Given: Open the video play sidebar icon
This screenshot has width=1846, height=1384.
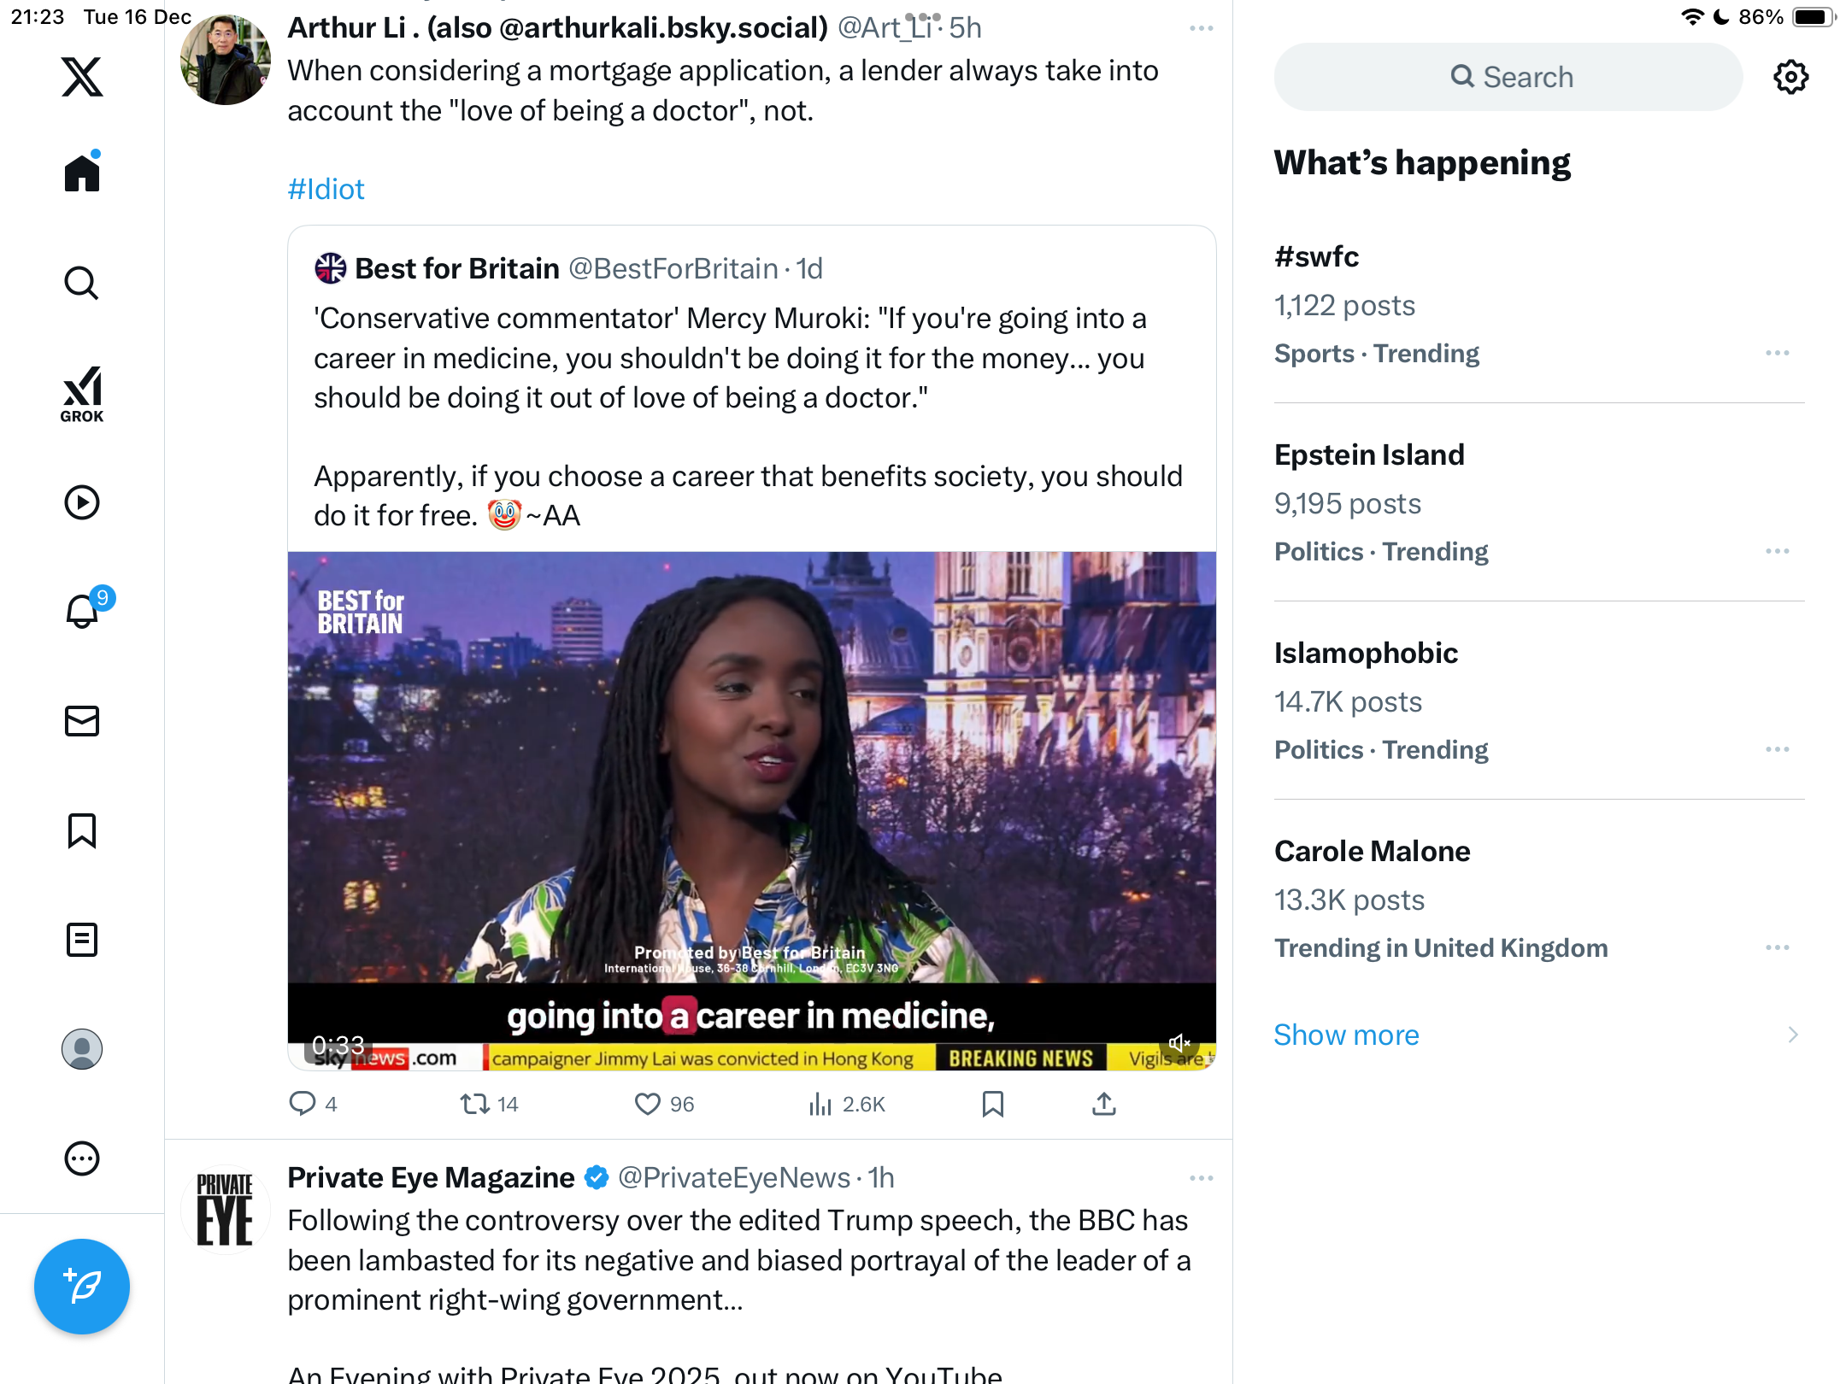Looking at the screenshot, I should (82, 502).
